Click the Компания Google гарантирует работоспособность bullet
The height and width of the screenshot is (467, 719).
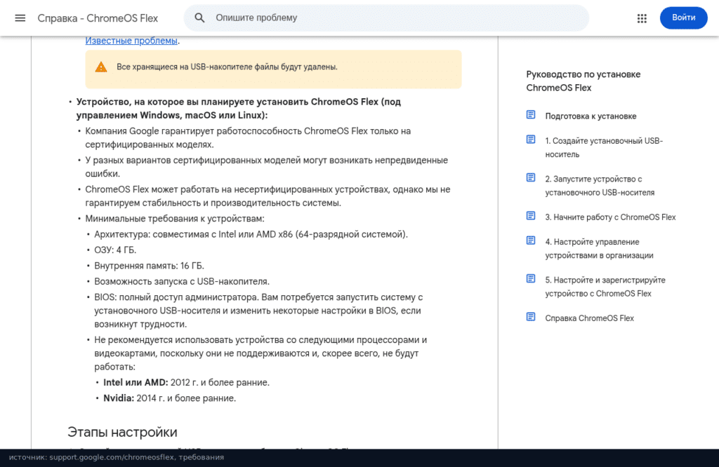[x=248, y=138]
